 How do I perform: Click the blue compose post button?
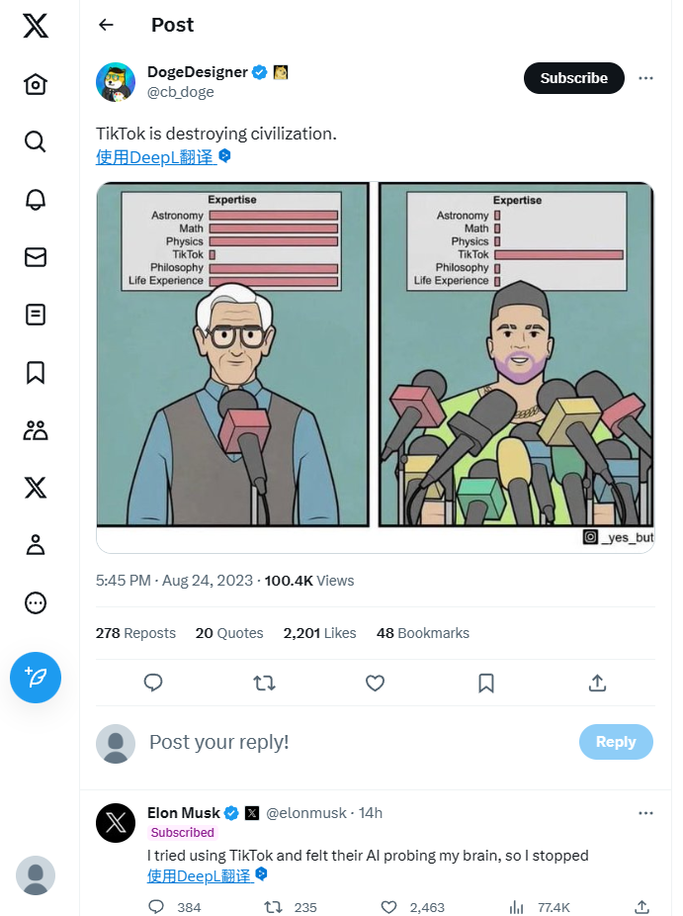pos(36,678)
